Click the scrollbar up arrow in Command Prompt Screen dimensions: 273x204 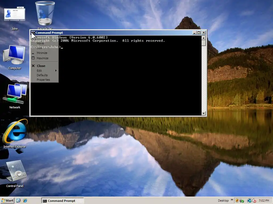tap(203, 38)
